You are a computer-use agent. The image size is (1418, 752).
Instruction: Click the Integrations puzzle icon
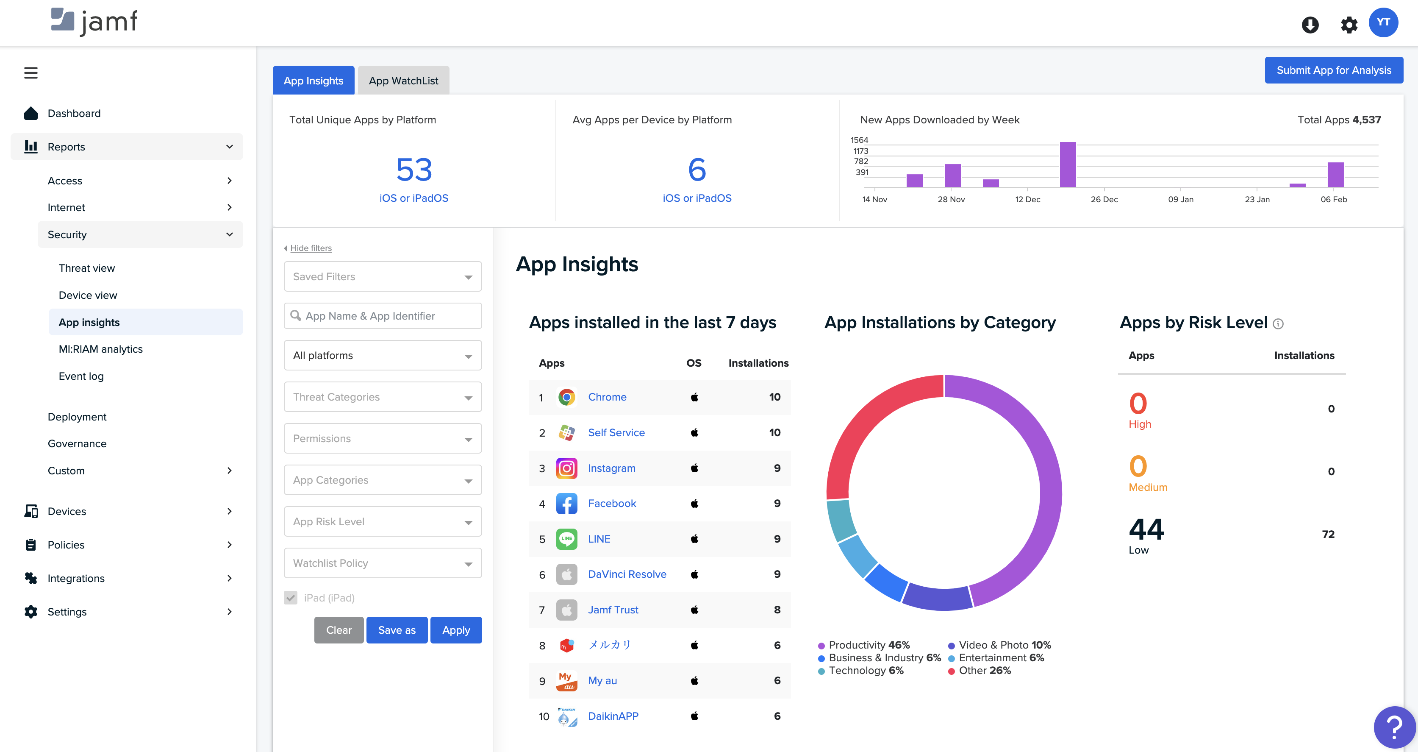31,578
